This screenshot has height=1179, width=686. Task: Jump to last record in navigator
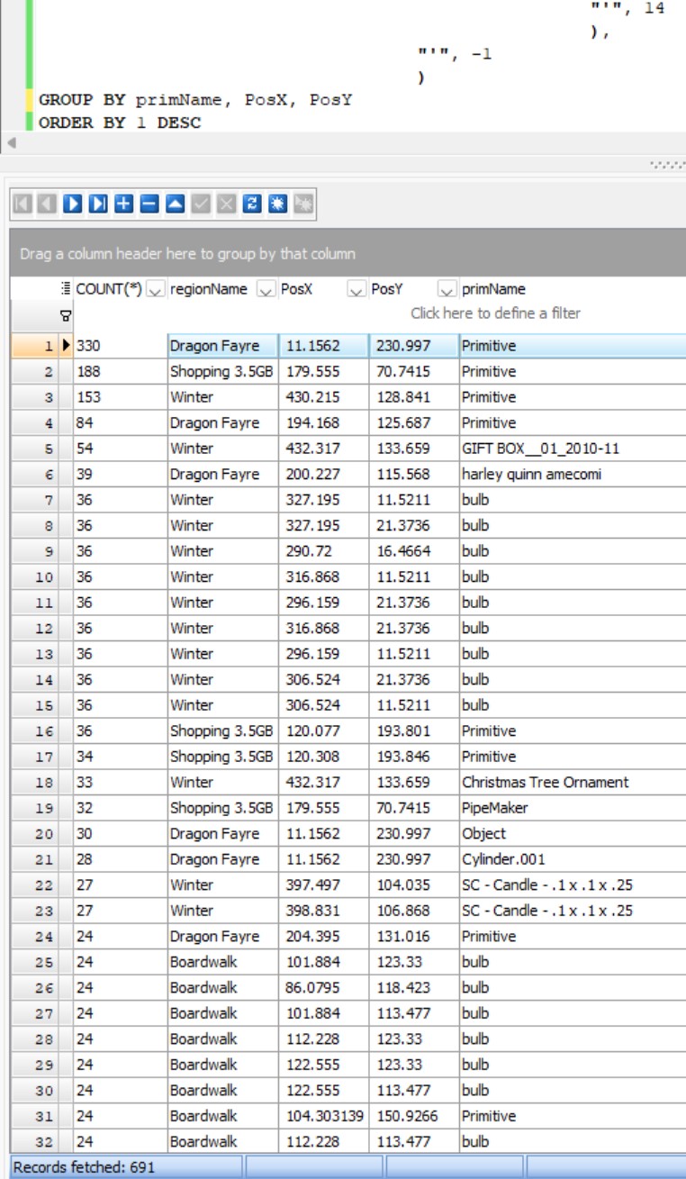(99, 204)
